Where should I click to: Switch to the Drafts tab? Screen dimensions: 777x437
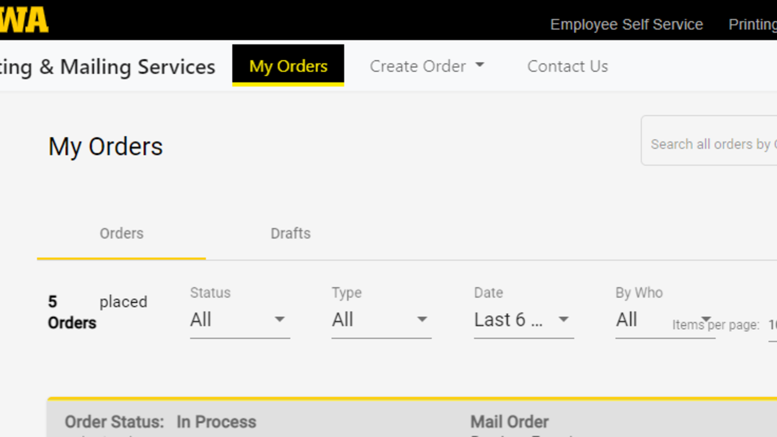(290, 233)
